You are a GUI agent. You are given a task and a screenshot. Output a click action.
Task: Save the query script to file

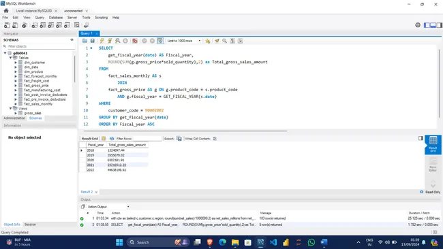click(x=93, y=41)
